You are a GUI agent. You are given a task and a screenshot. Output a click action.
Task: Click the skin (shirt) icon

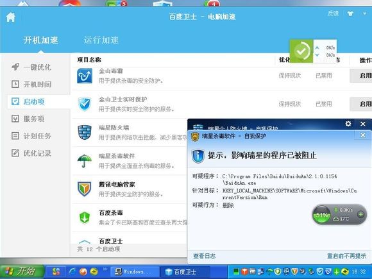(x=350, y=13)
